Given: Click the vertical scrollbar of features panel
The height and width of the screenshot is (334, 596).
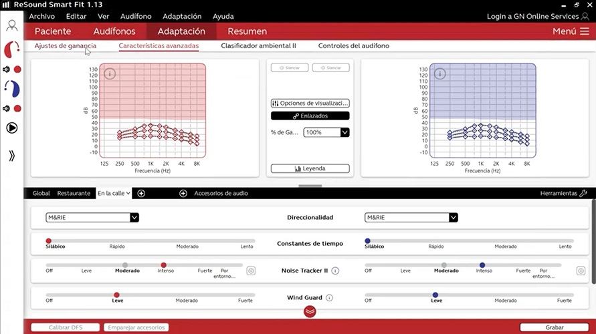Looking at the screenshot, I should [x=593, y=242].
